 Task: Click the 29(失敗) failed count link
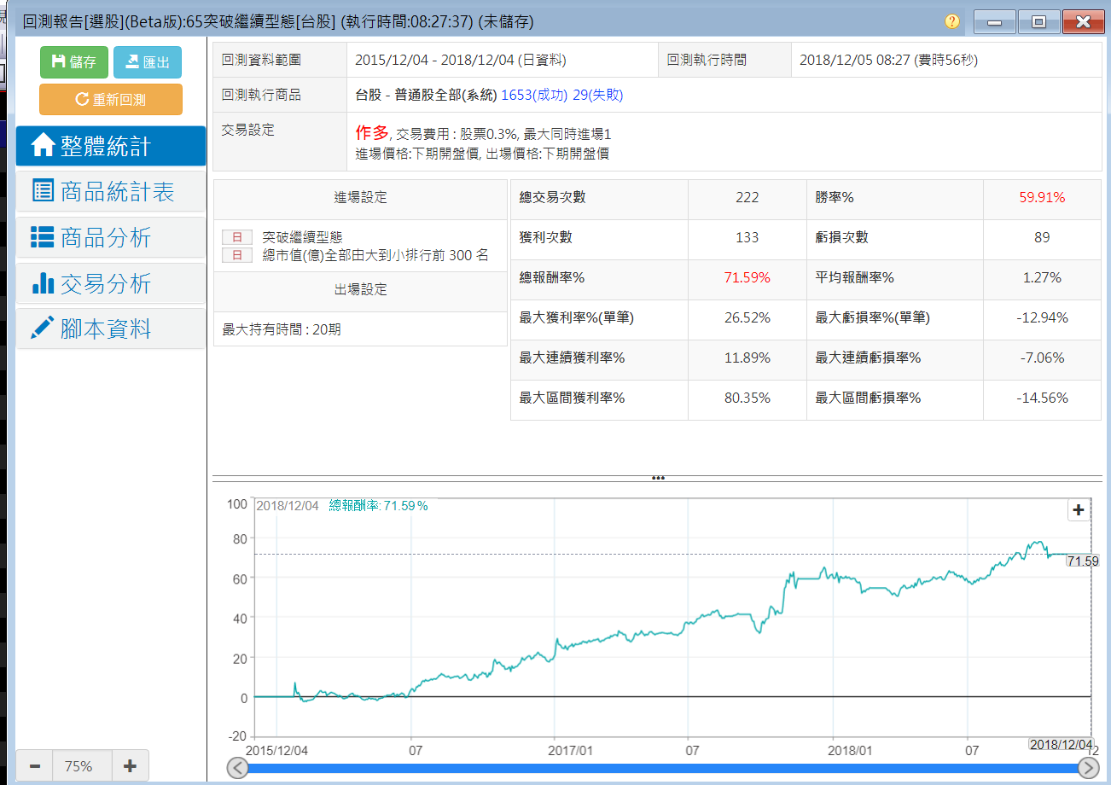597,96
